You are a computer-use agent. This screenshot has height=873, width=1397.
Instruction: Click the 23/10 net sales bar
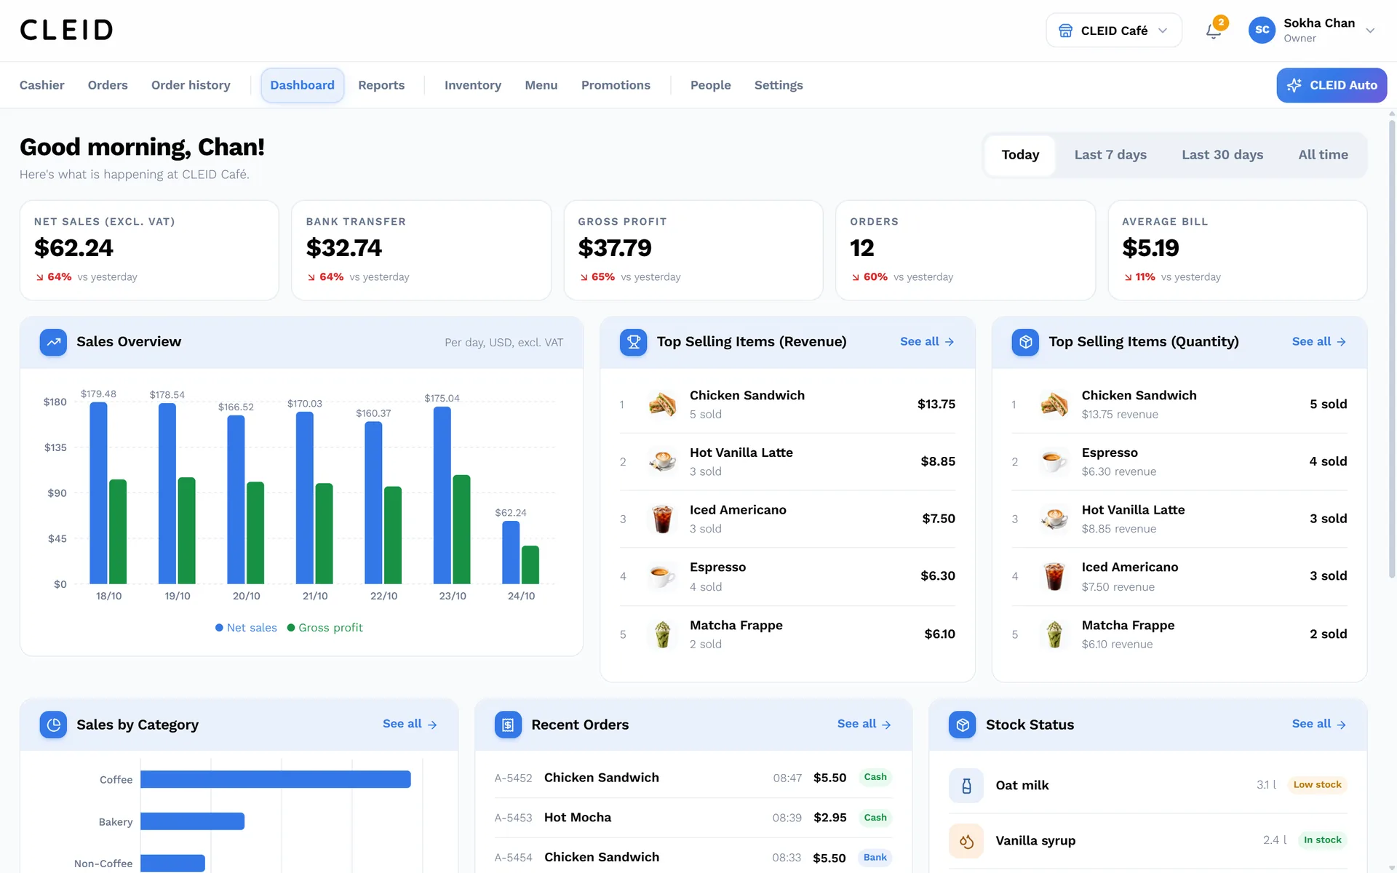coord(442,495)
